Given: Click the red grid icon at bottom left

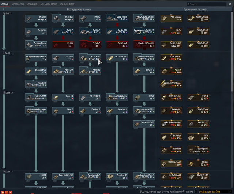Looking at the screenshot, I should coord(7,193).
